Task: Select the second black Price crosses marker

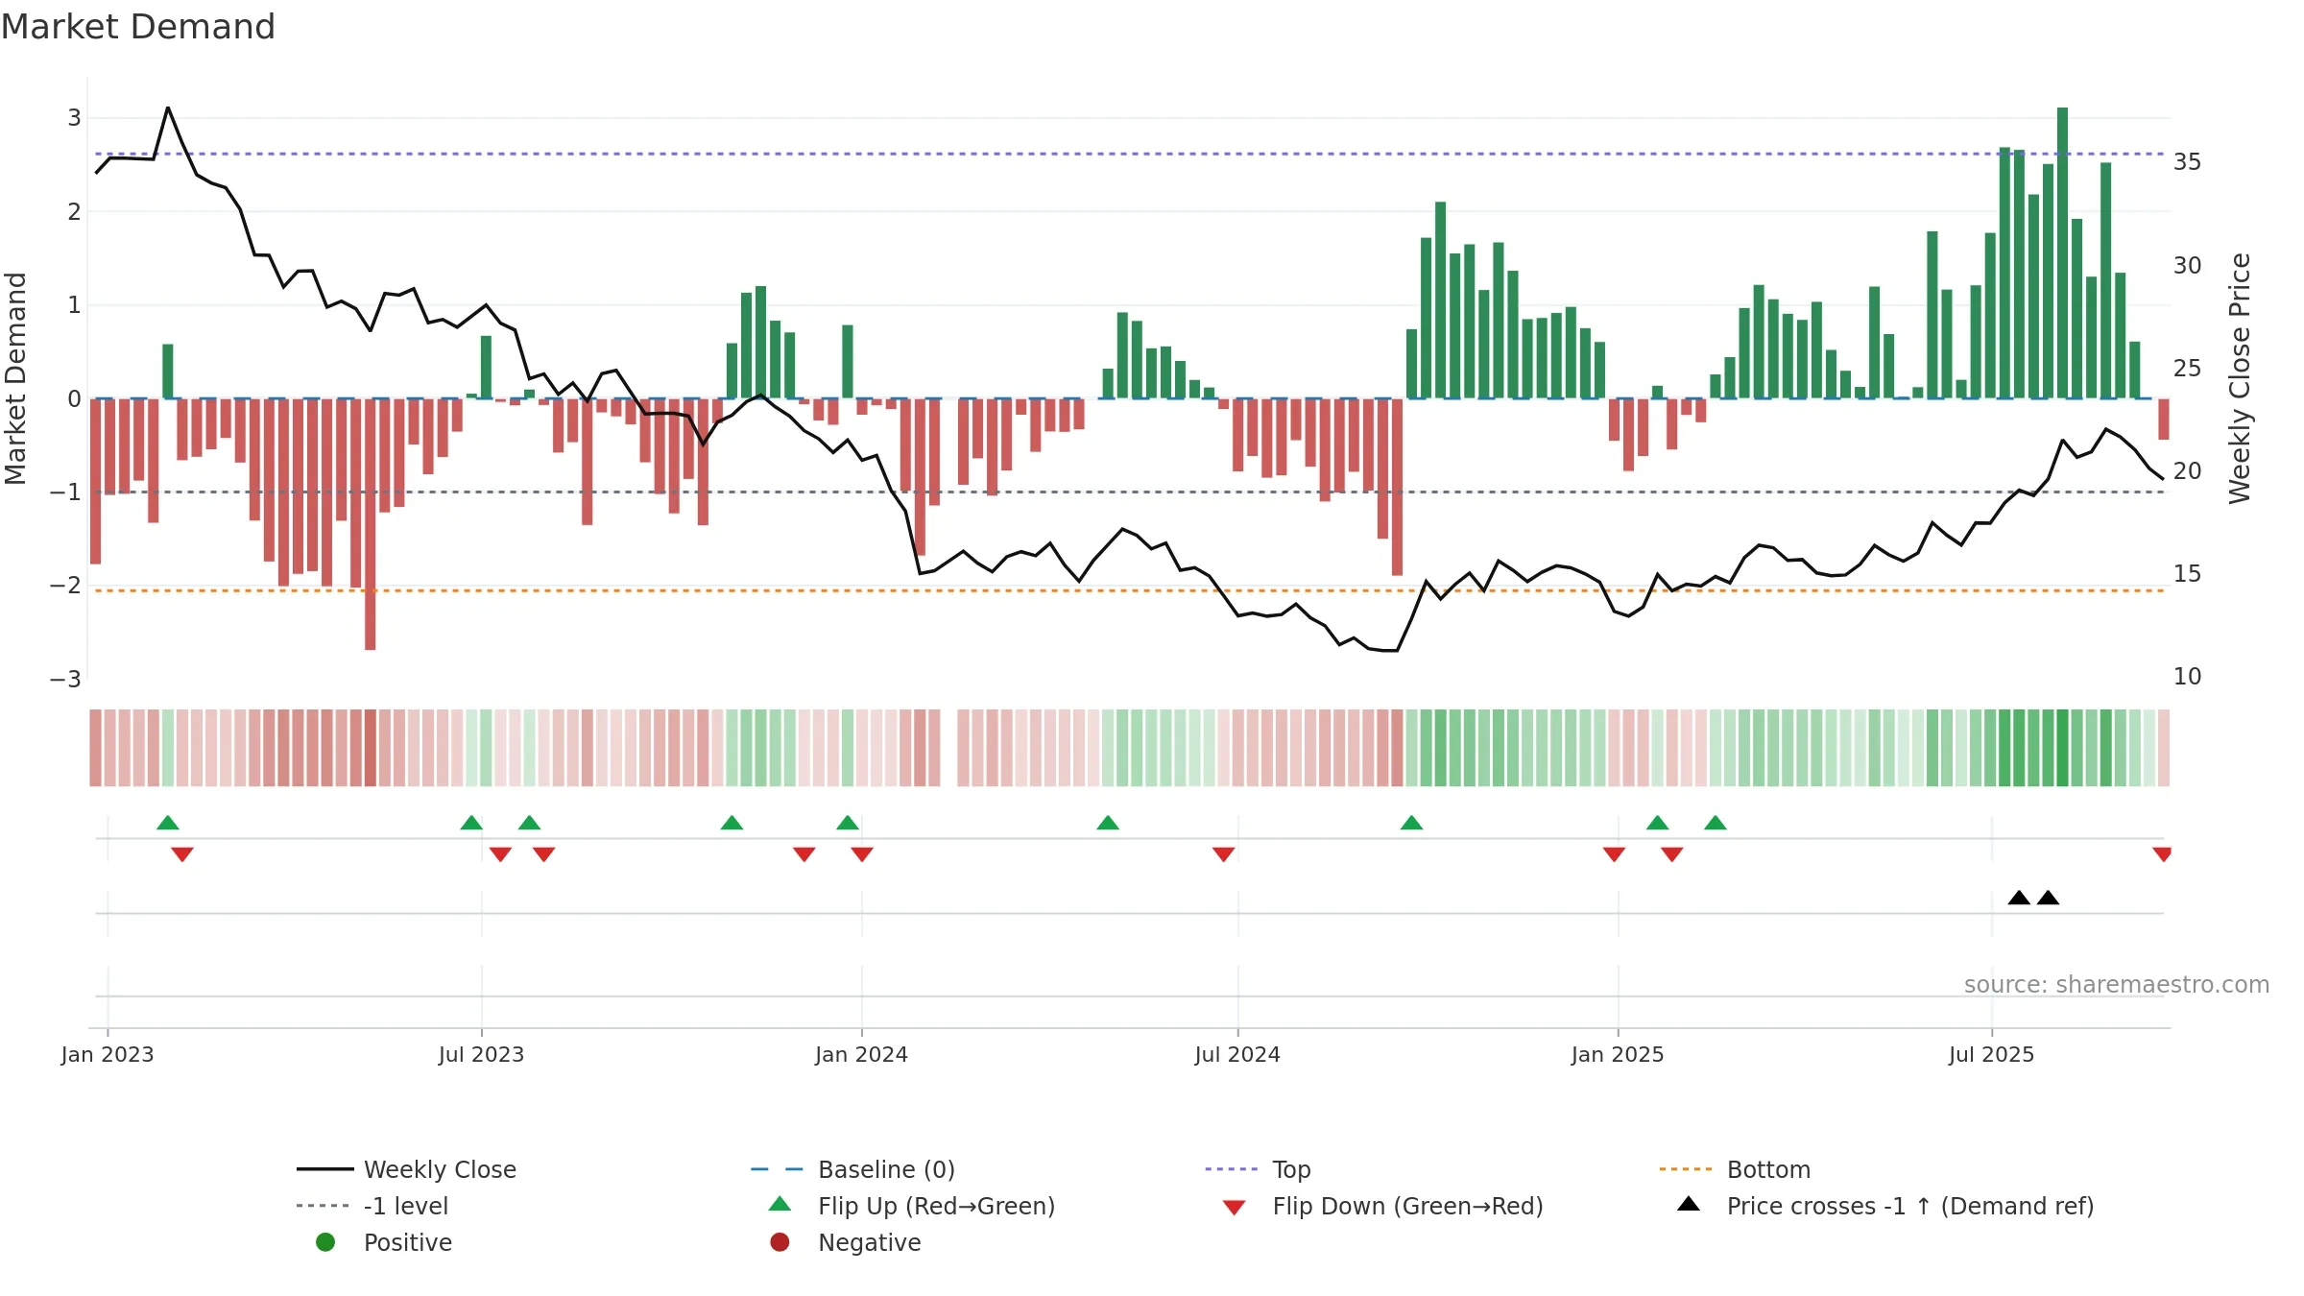Action: pyautogui.click(x=2048, y=898)
